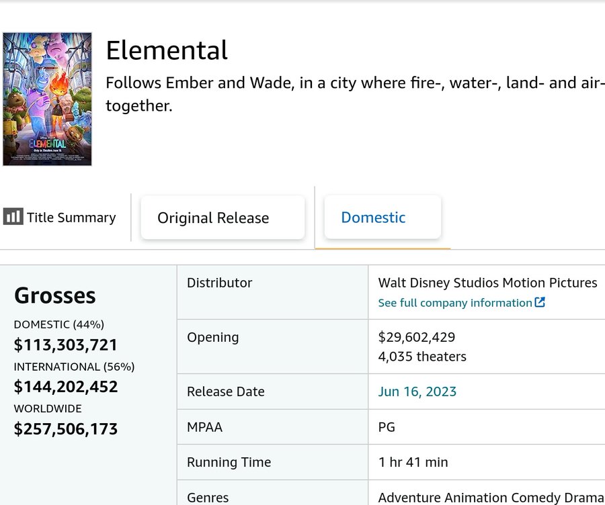Click the Running Time row label

tap(229, 462)
